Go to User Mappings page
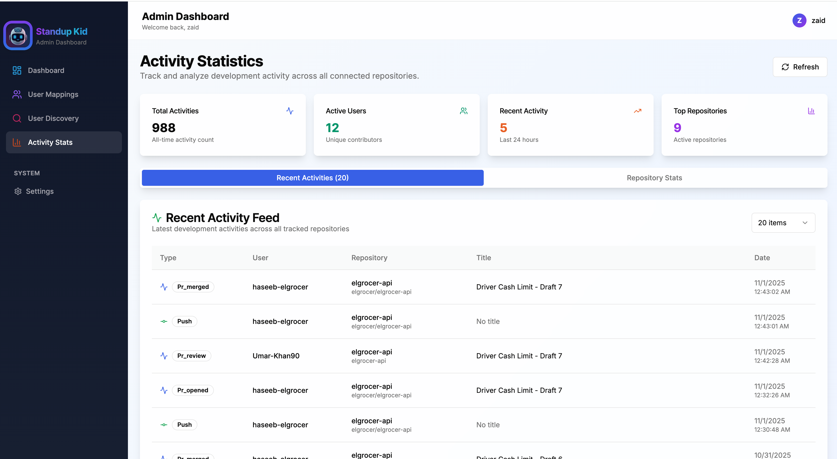The height and width of the screenshot is (459, 837). pyautogui.click(x=53, y=95)
